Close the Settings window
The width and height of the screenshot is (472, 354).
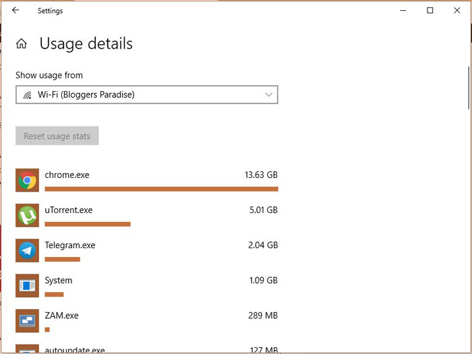click(x=456, y=11)
